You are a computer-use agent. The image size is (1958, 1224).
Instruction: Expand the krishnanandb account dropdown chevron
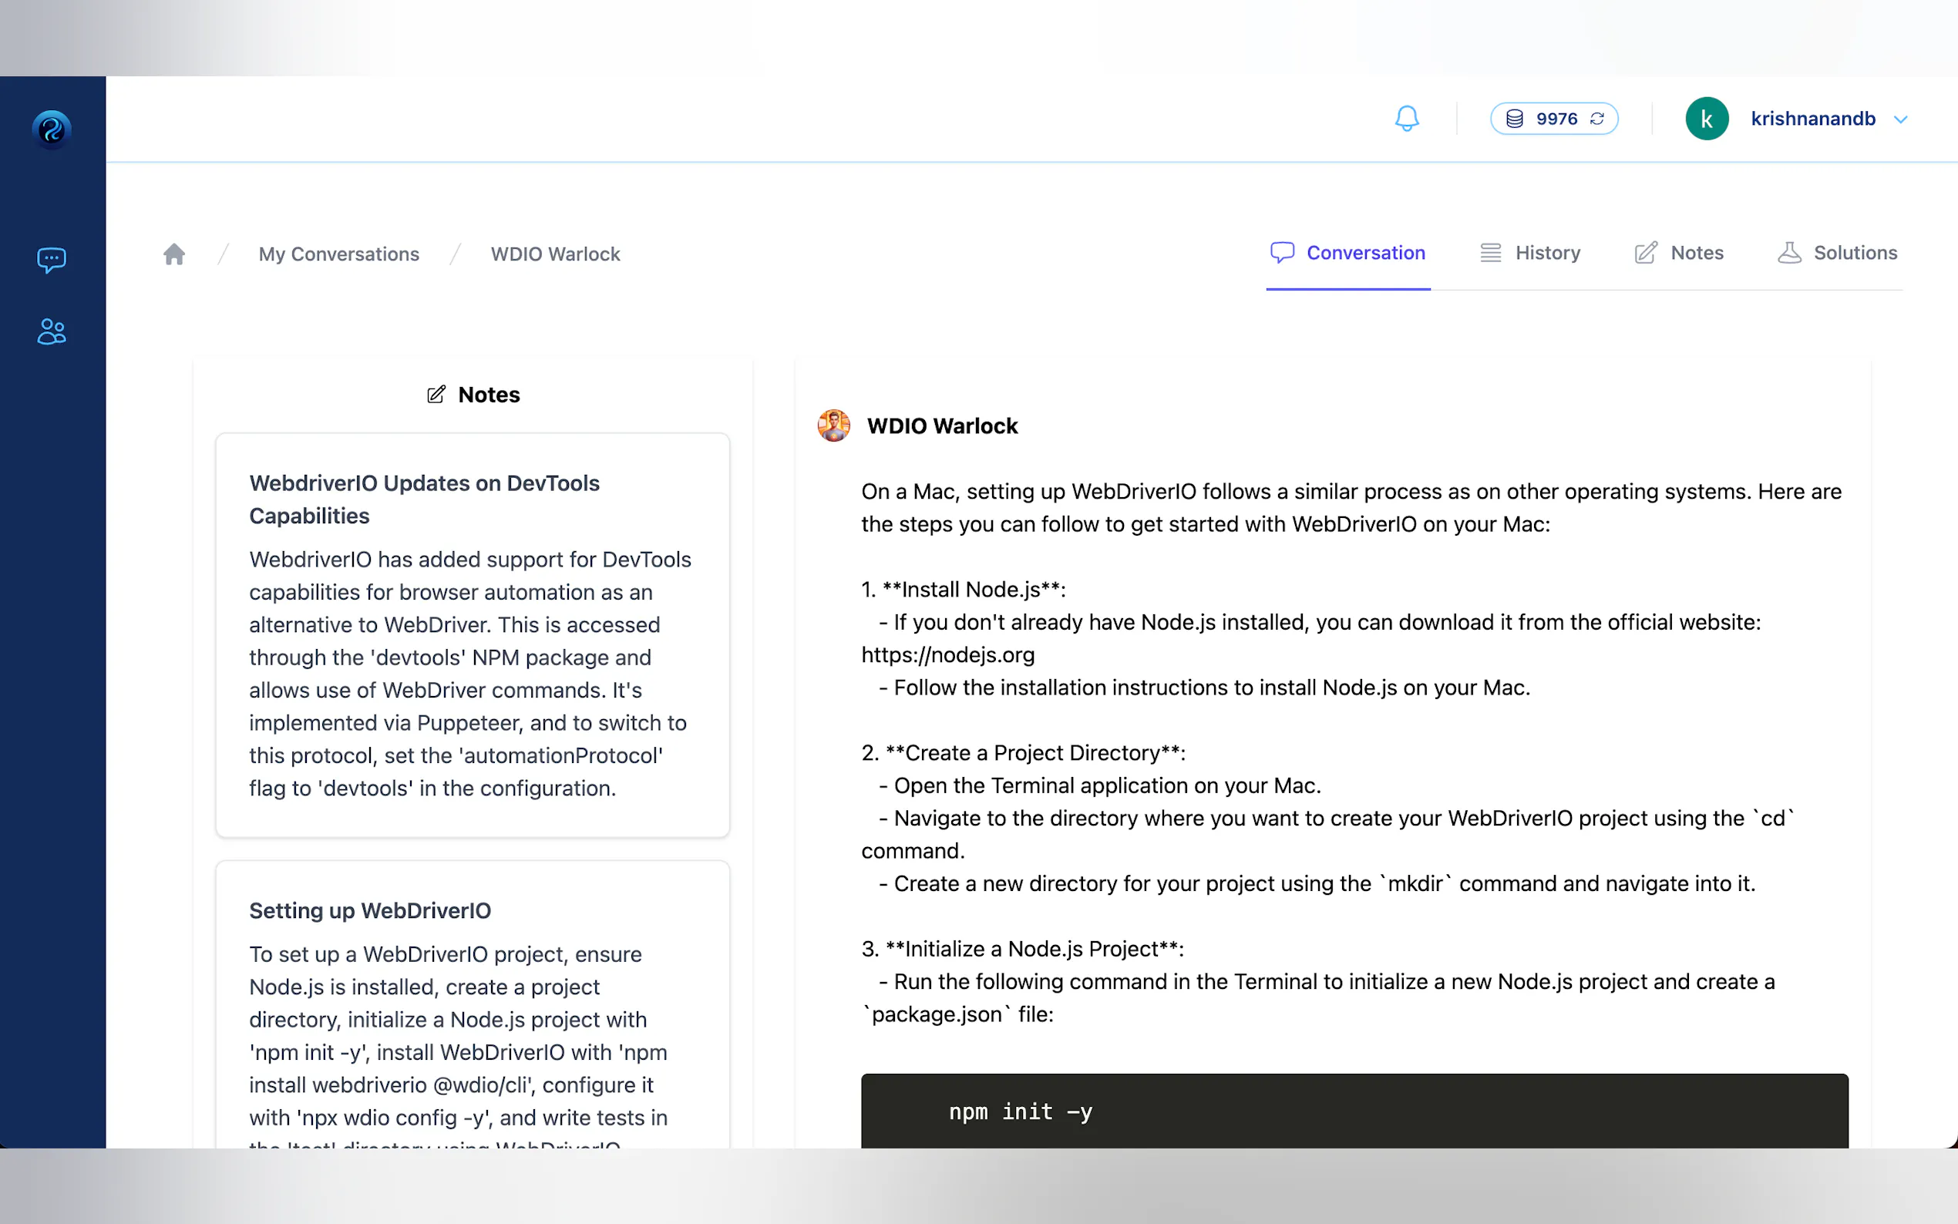coord(1900,119)
